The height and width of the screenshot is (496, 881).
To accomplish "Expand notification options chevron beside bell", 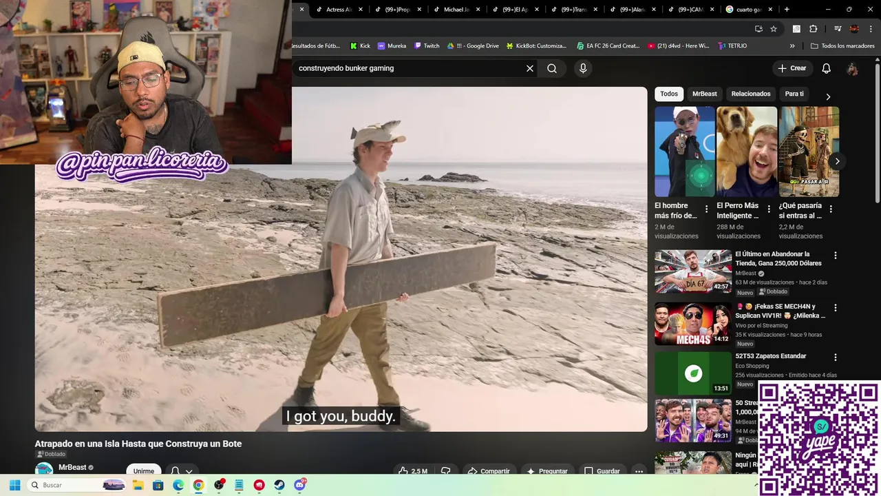I will (189, 472).
